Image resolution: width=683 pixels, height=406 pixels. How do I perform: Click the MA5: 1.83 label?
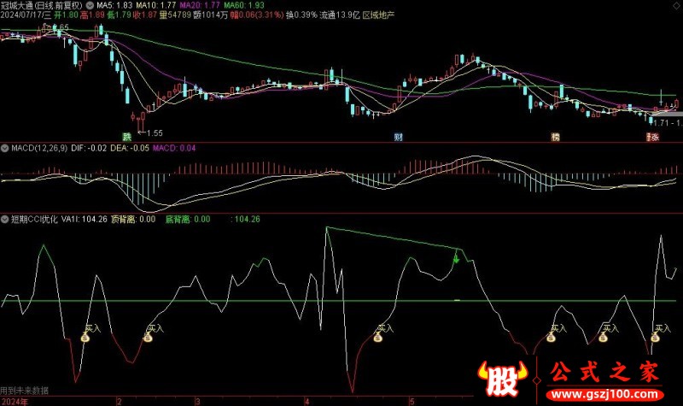coord(114,6)
